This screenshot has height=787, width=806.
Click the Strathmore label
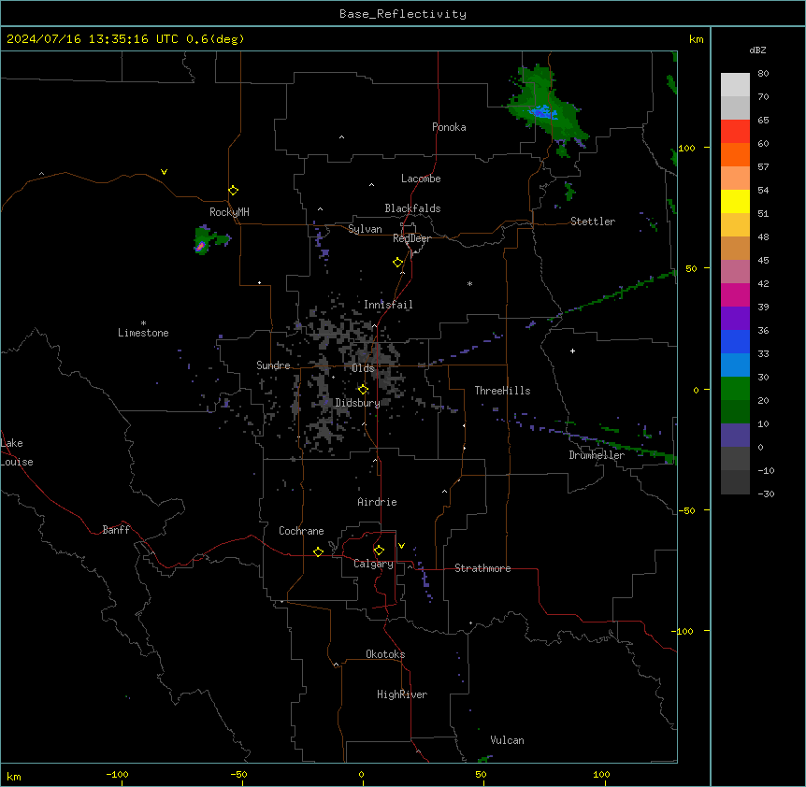click(482, 568)
